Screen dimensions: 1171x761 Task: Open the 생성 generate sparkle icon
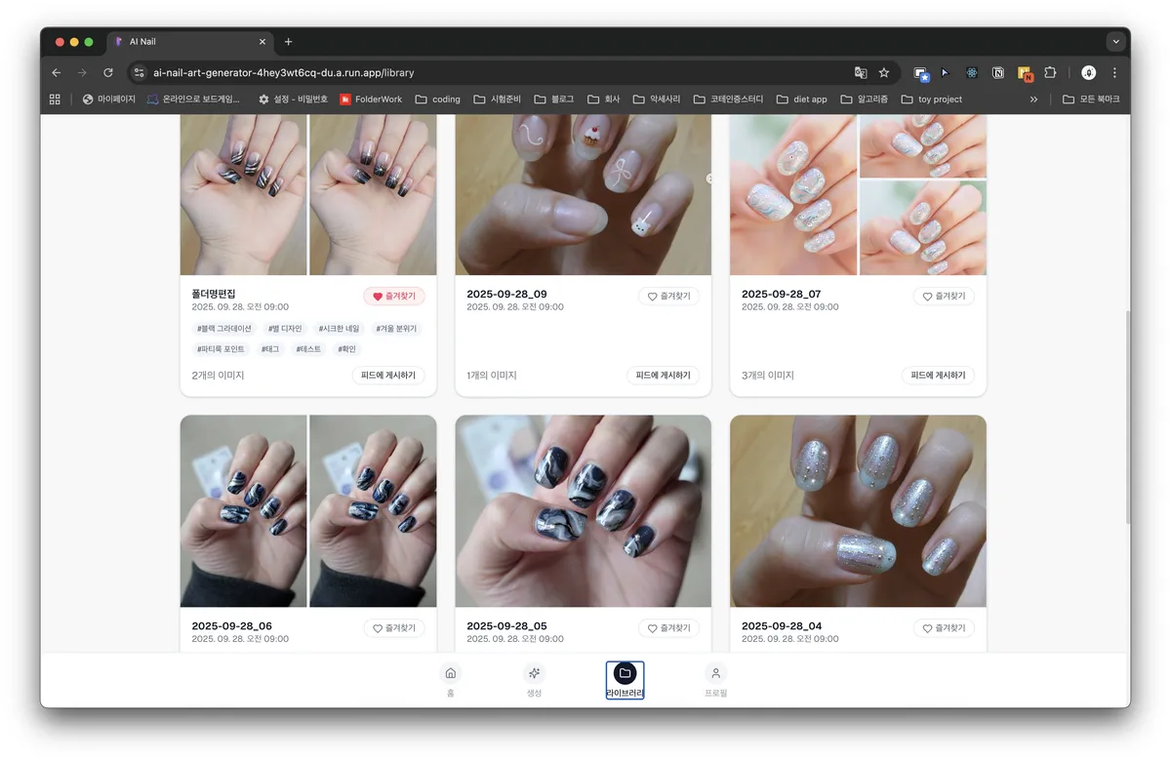click(x=534, y=673)
